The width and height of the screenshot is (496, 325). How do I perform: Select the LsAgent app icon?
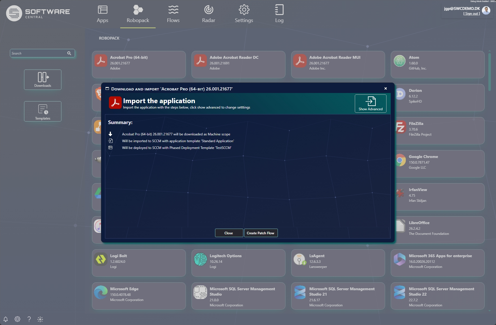point(300,259)
